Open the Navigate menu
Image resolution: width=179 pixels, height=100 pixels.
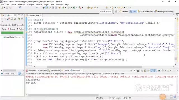30,4
